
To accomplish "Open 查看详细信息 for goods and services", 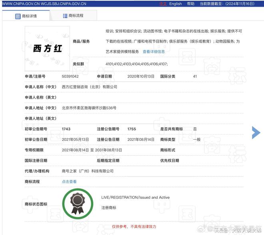I will tap(154, 51).
